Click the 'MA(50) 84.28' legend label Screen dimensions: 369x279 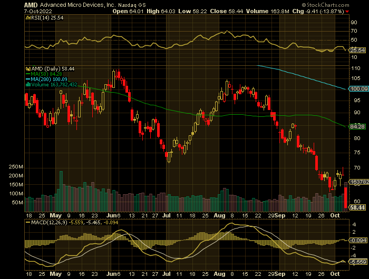pyautogui.click(x=46, y=74)
